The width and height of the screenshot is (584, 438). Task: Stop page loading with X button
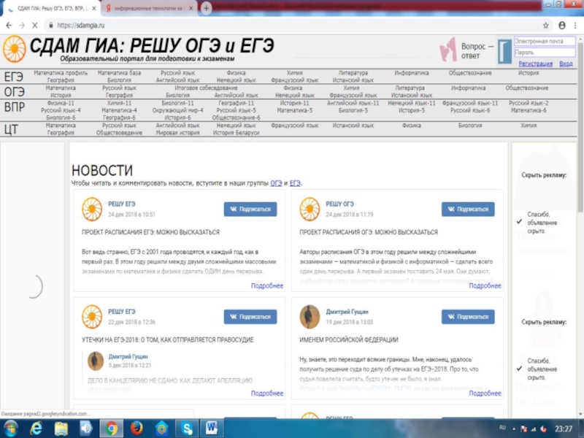(34, 26)
